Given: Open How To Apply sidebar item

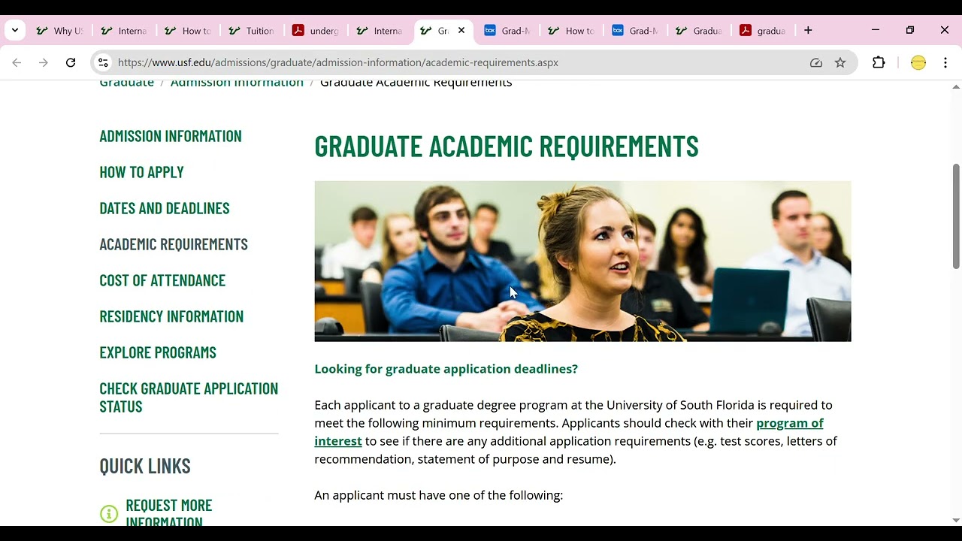Looking at the screenshot, I should coord(141,172).
